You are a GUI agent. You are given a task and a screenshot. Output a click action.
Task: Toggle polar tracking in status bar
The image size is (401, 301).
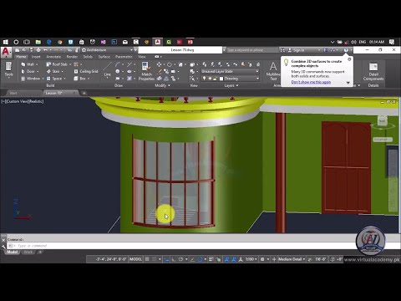(180, 259)
